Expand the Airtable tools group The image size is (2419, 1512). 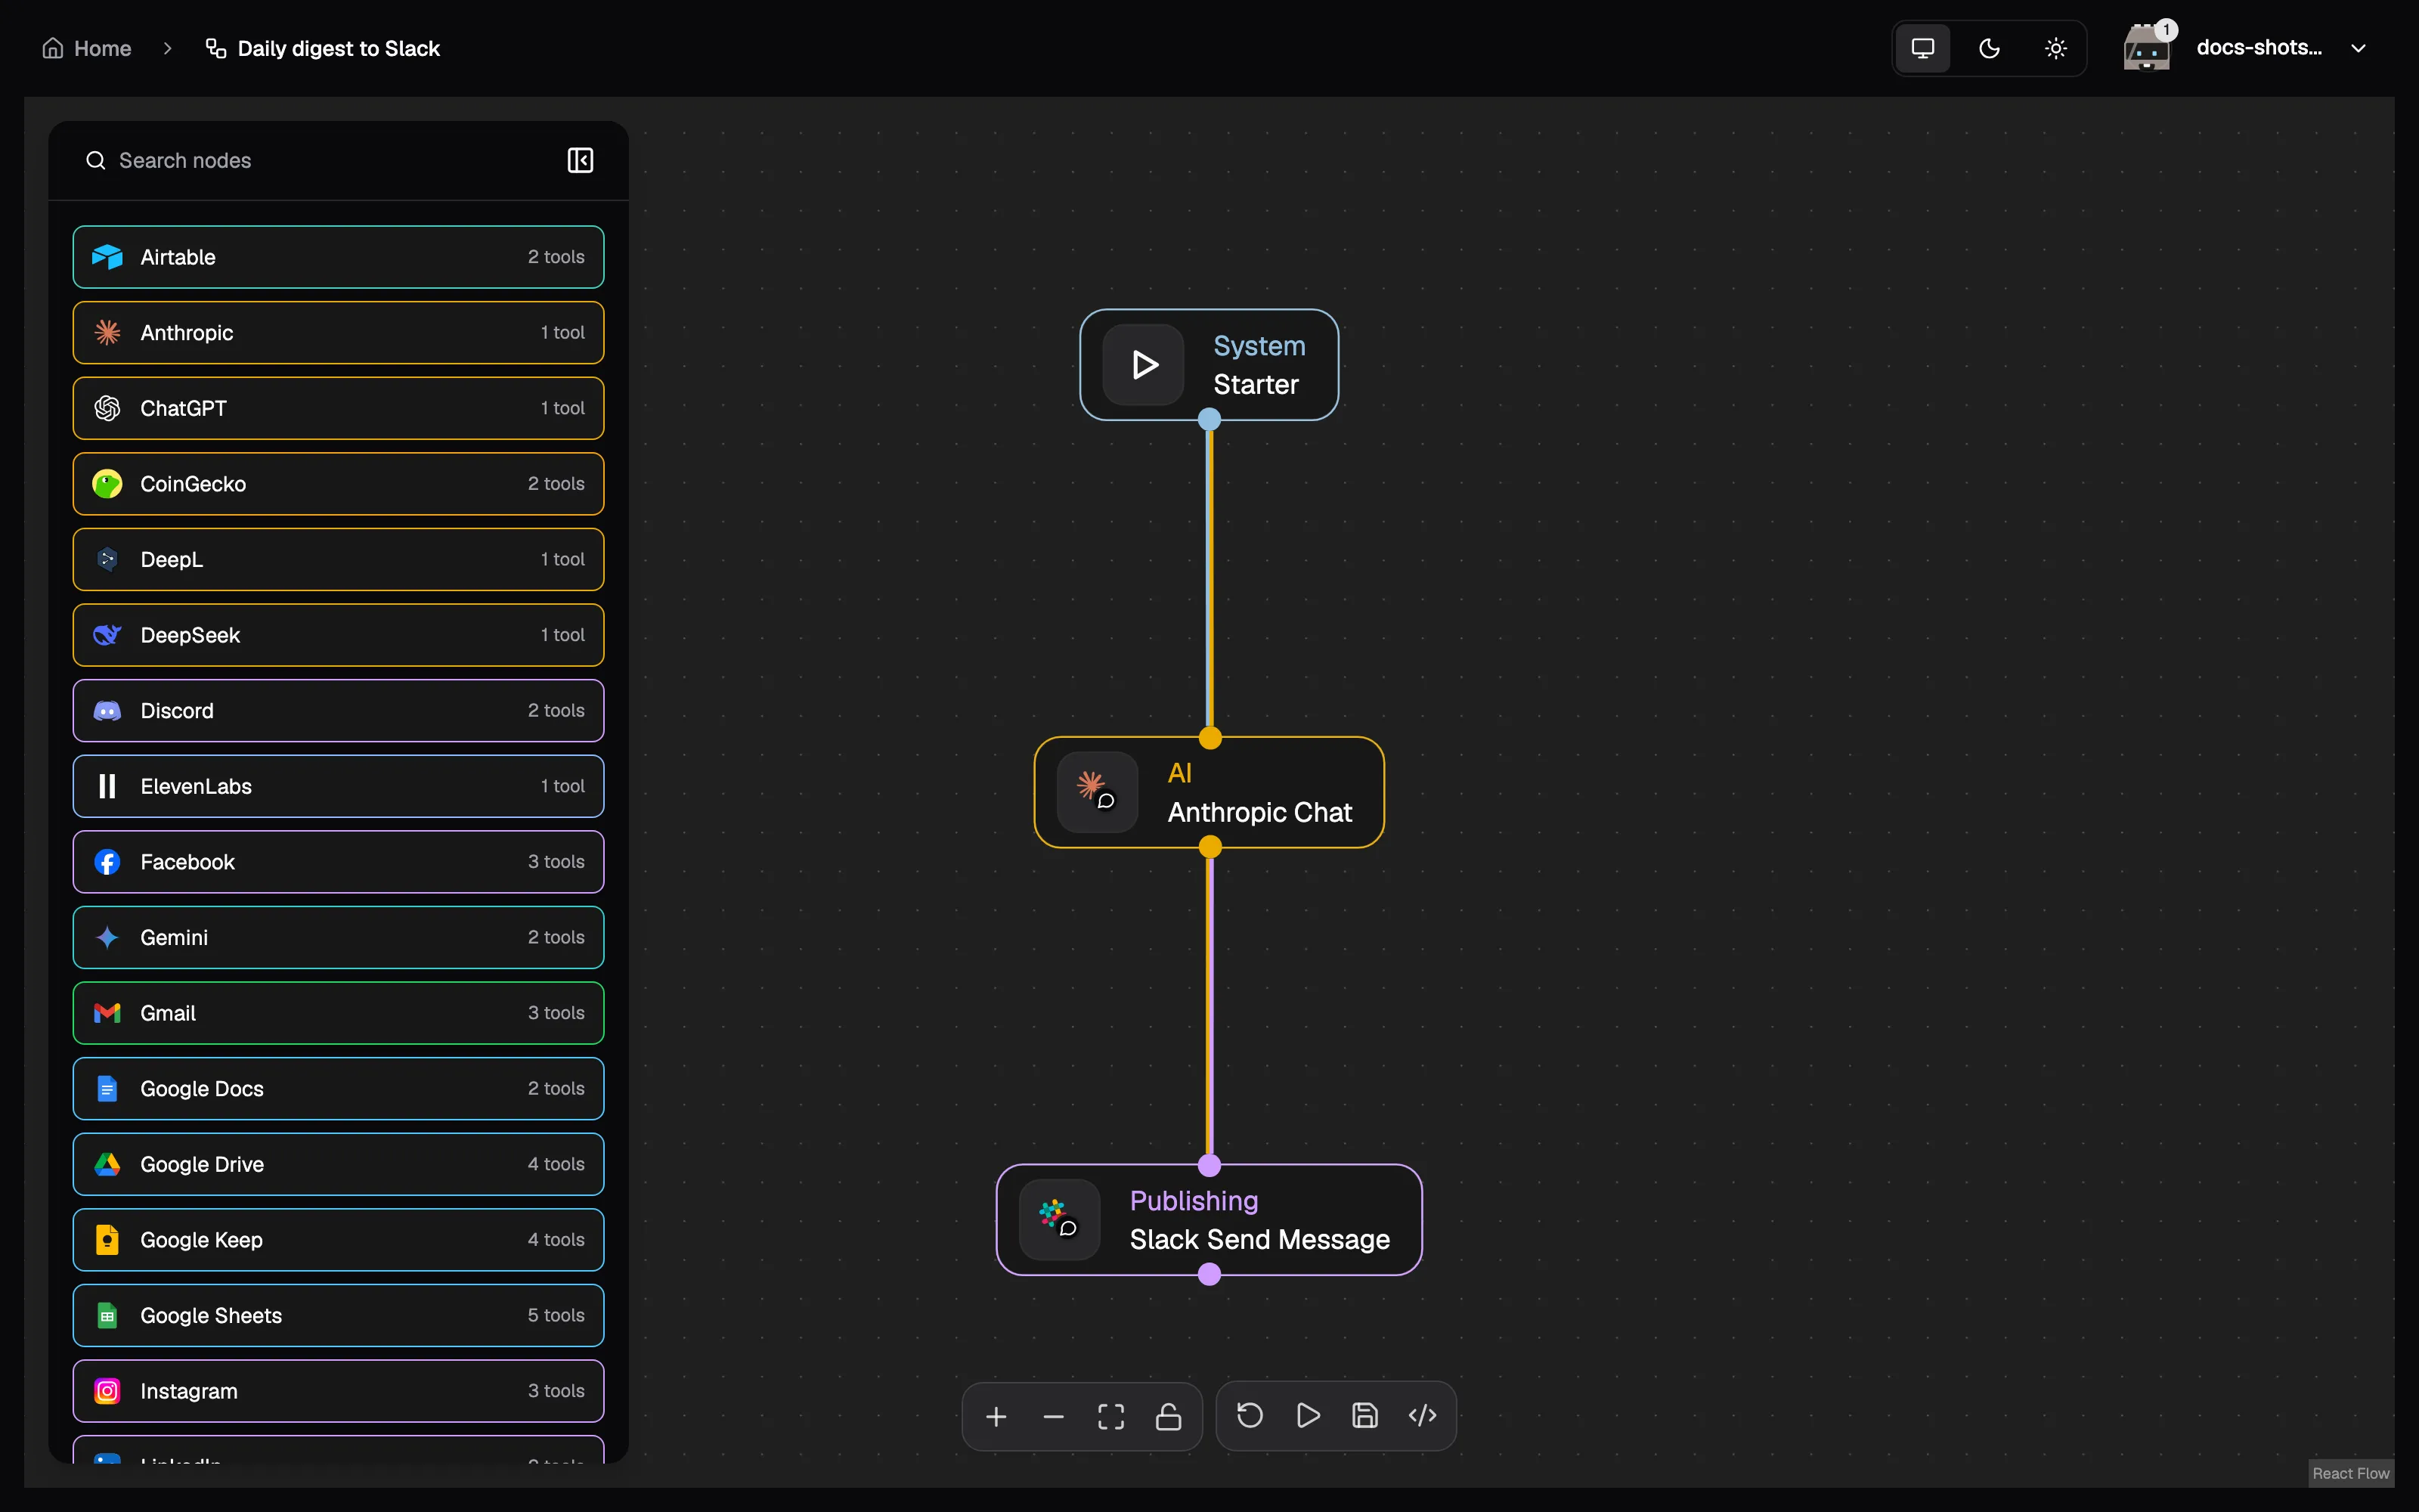click(x=338, y=257)
